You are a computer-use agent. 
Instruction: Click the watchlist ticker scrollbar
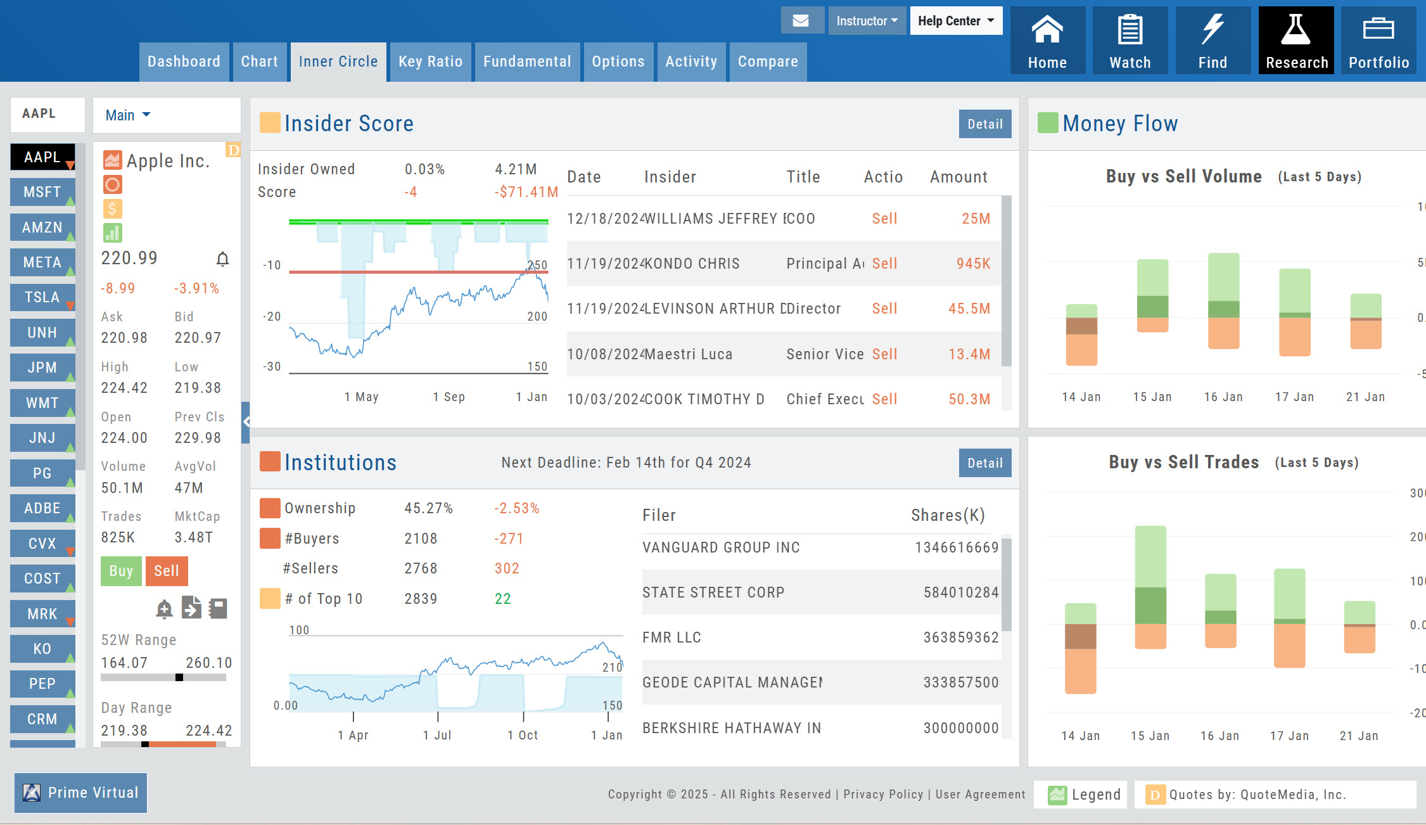[80, 308]
